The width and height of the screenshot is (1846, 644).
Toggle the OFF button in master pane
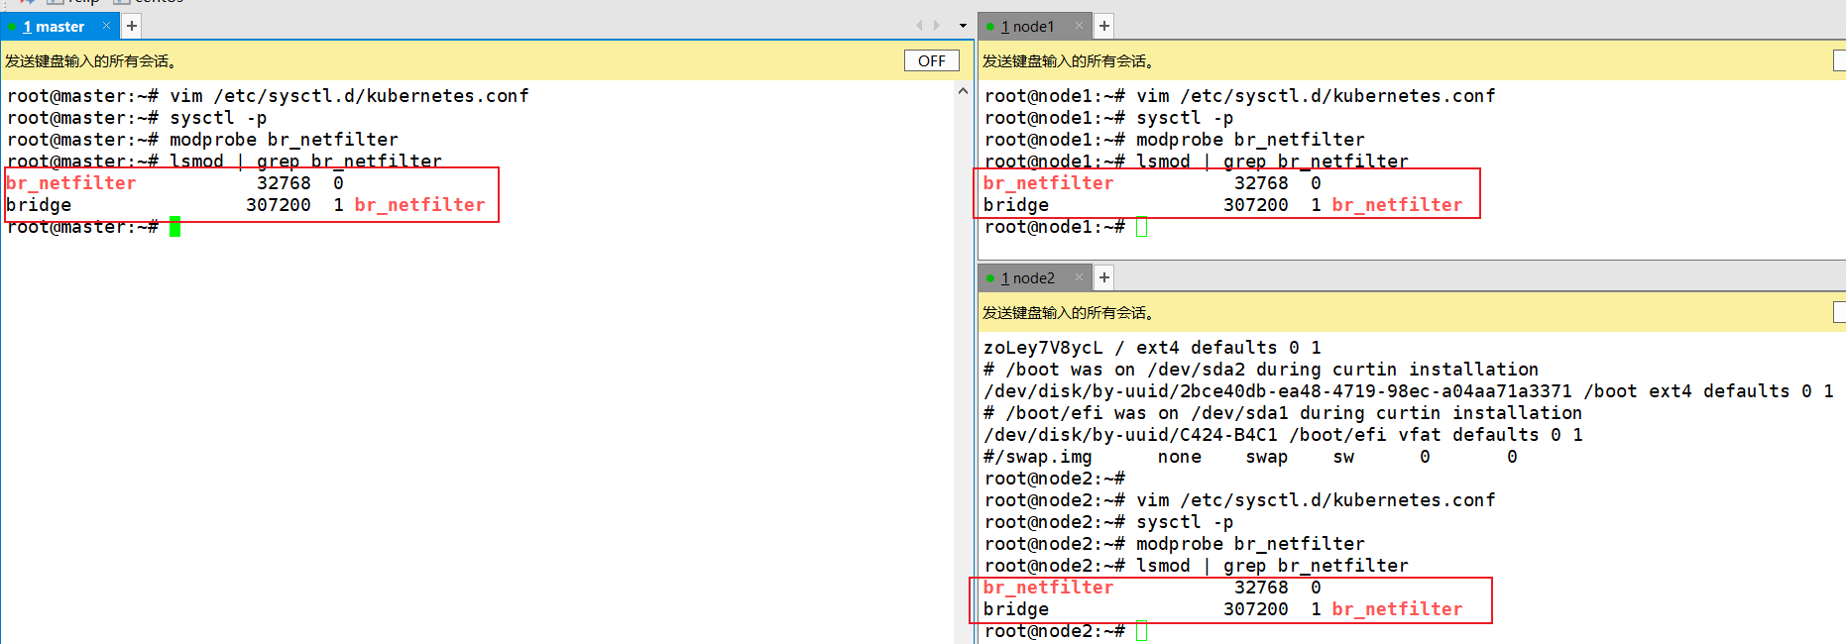[x=932, y=60]
